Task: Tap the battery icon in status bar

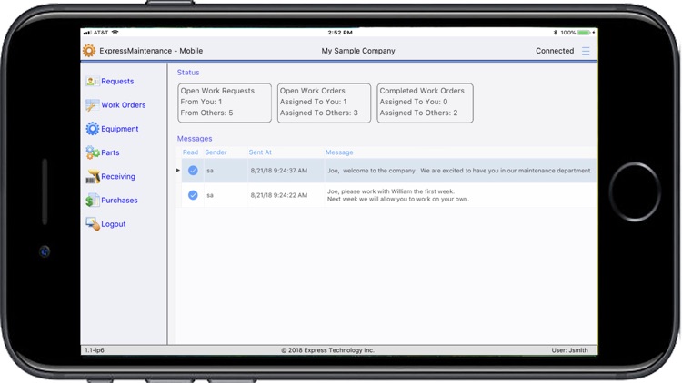Action: [584, 33]
